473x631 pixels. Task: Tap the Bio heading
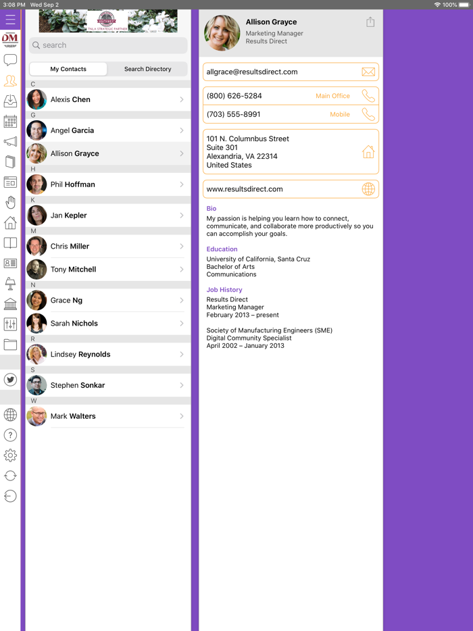(211, 209)
